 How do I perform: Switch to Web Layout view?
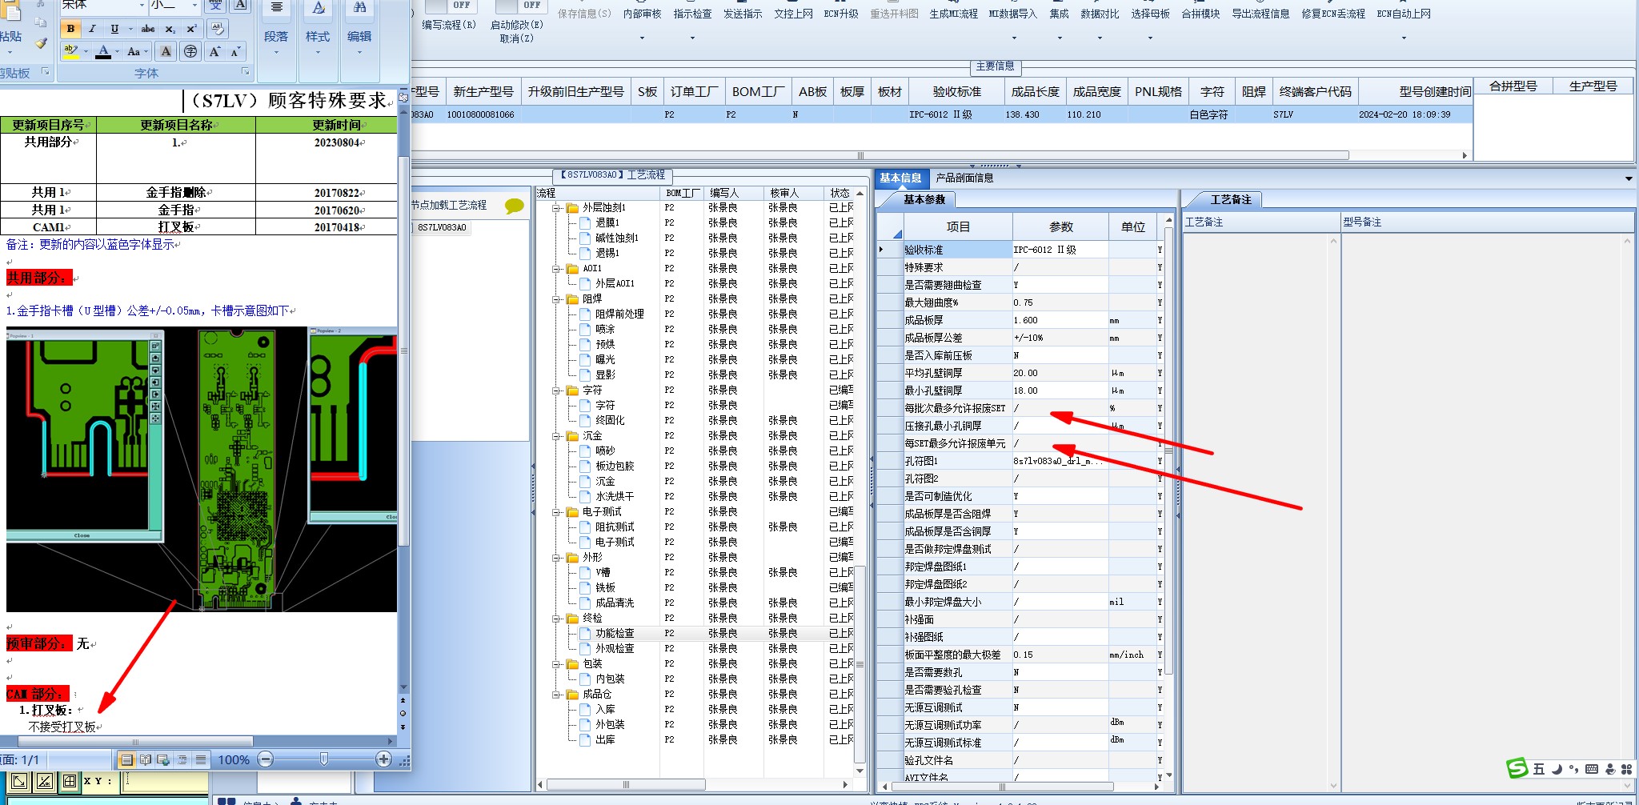point(163,759)
